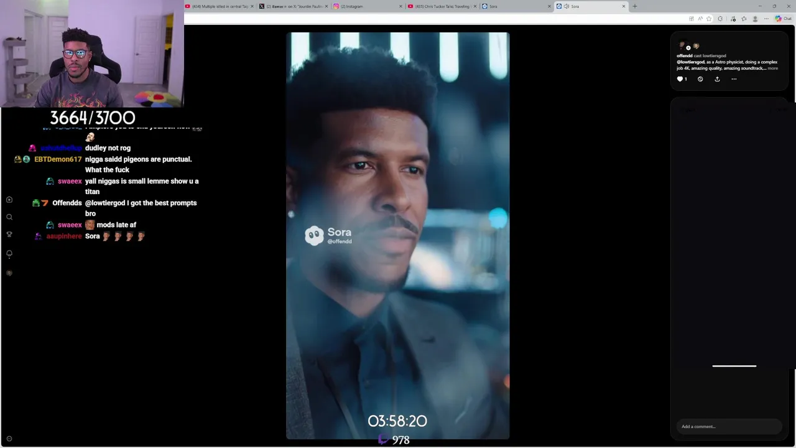Click the settings icon at sidebar bottom
This screenshot has height=448, width=796.
9,439
